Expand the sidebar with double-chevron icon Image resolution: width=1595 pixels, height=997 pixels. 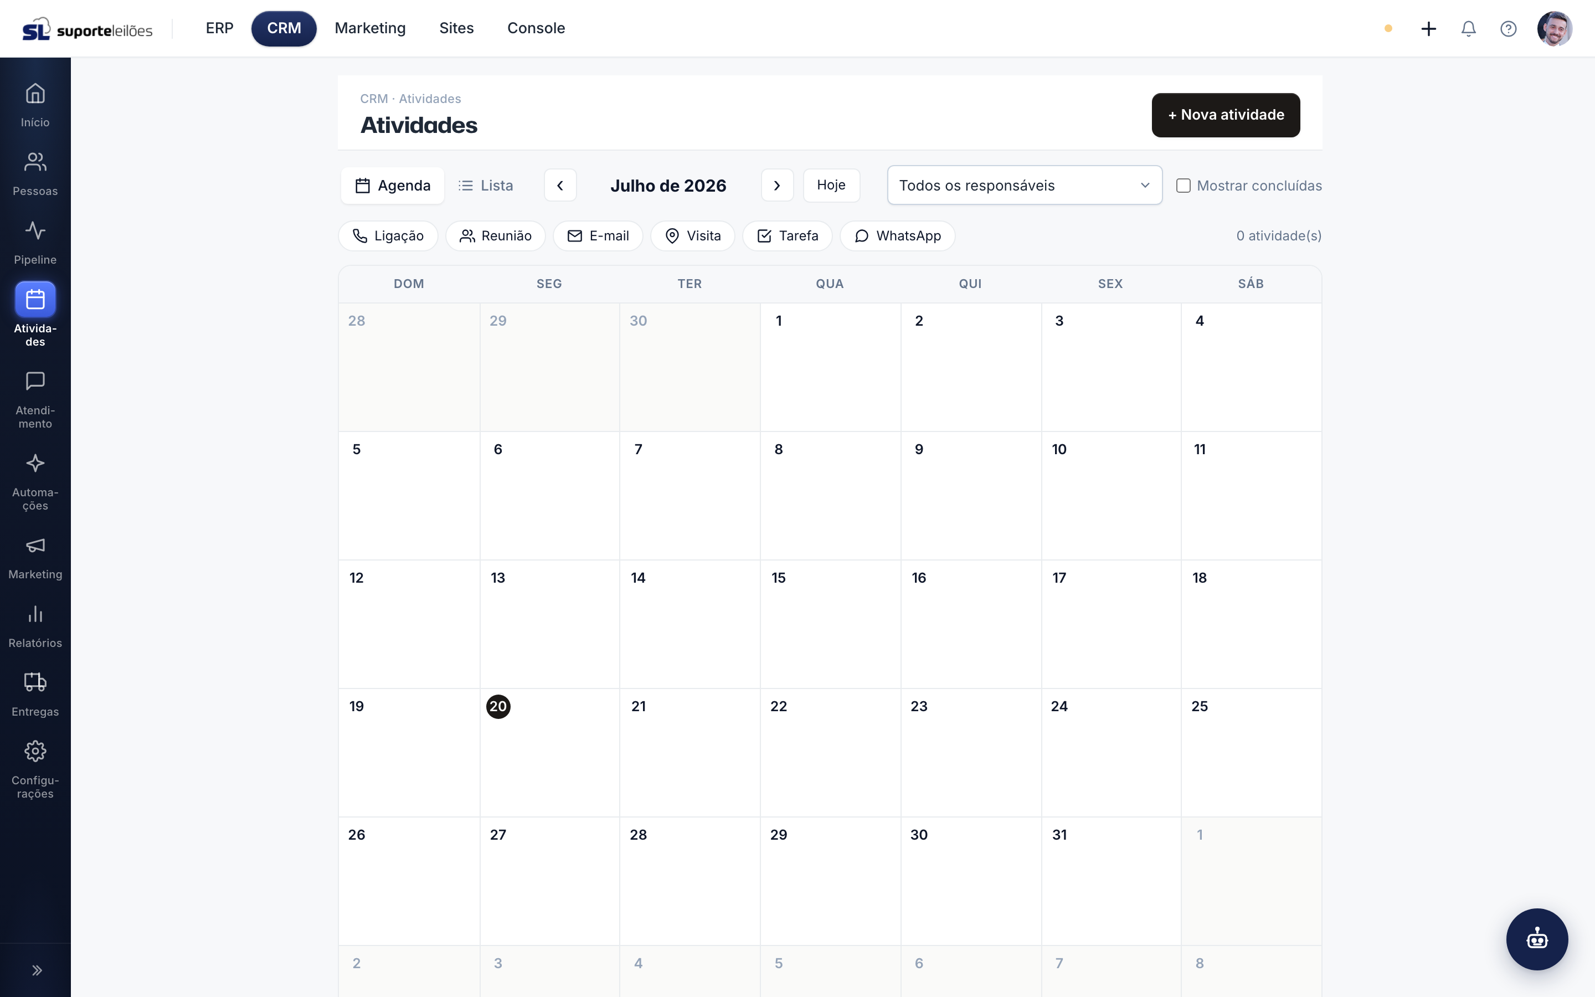pos(37,970)
